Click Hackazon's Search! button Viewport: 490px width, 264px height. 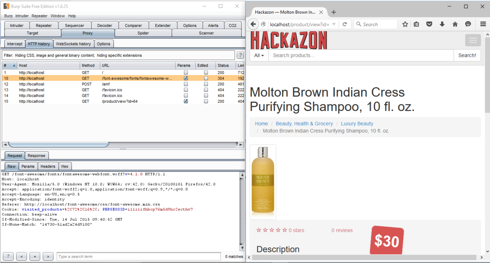click(x=467, y=55)
